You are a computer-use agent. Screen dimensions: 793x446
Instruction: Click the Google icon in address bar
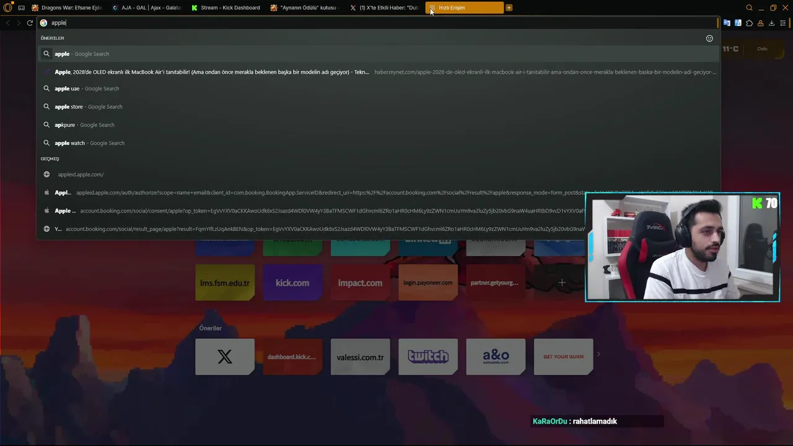(43, 23)
